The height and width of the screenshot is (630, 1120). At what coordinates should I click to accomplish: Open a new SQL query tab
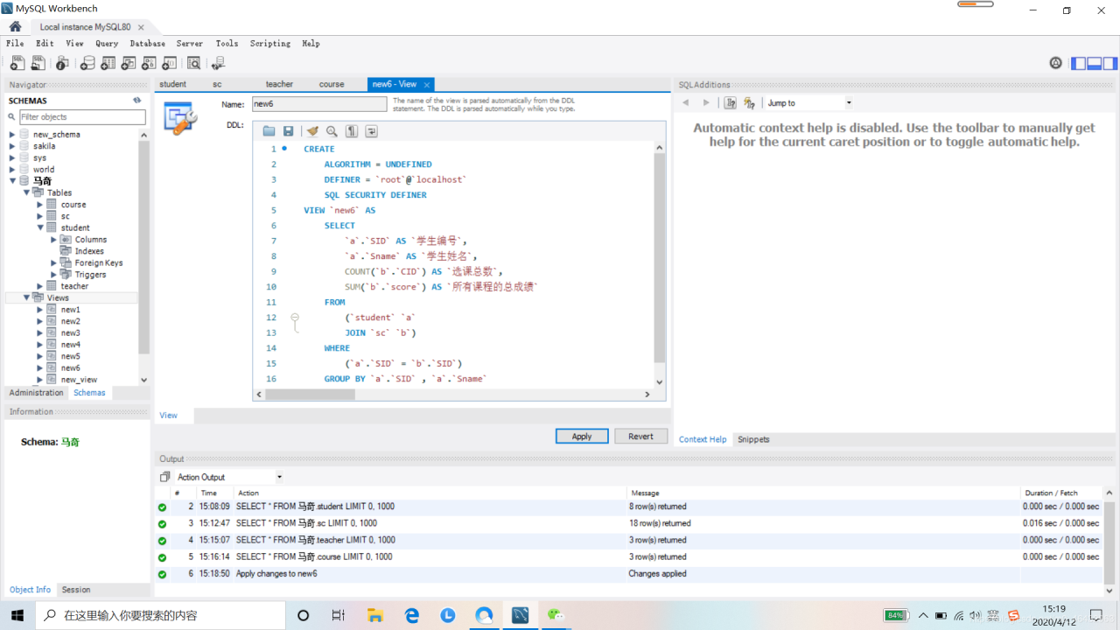tap(17, 63)
